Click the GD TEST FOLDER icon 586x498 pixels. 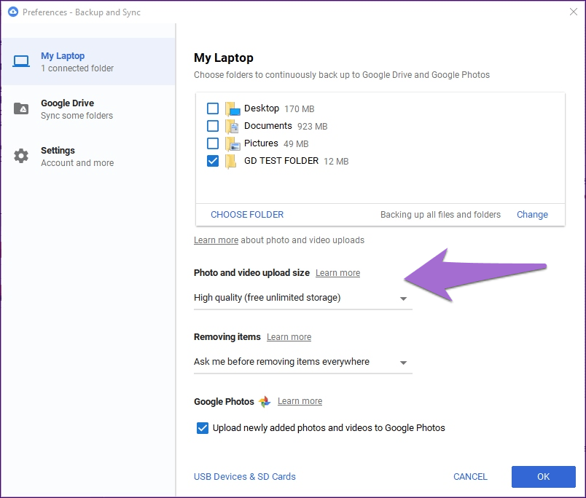click(231, 162)
